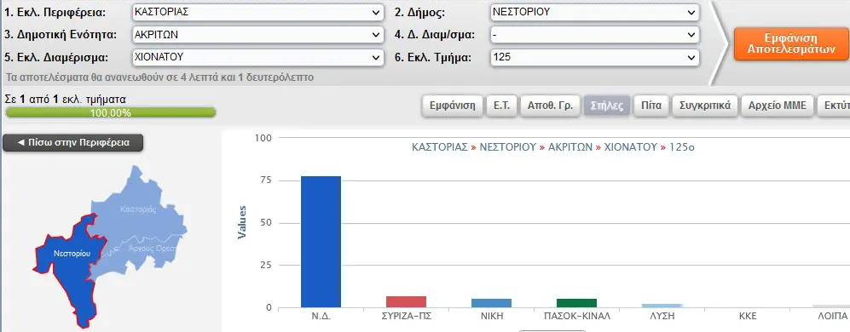Open the Αρχείο ΜΜΕ tab
Screen dimensions: 850x332
[x=778, y=106]
